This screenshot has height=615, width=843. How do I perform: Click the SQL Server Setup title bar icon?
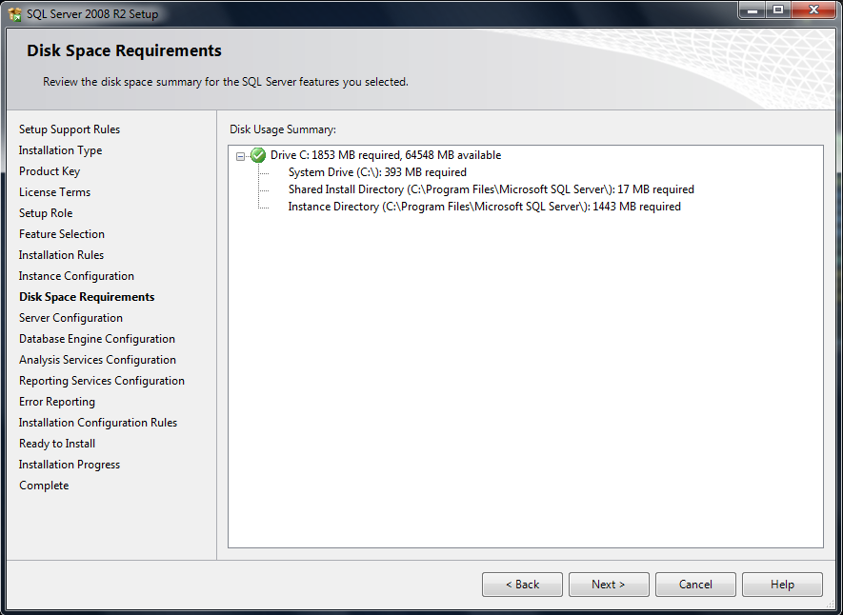point(15,13)
